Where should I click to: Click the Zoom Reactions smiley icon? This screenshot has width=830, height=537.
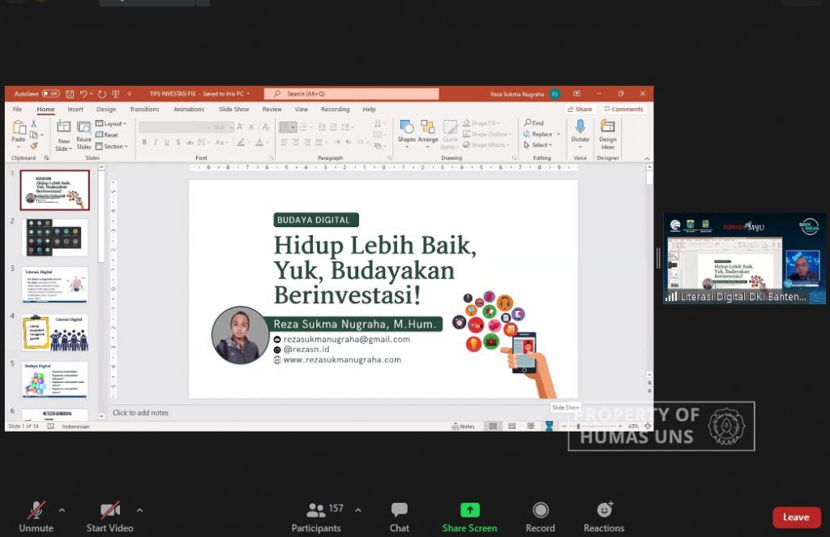point(605,509)
